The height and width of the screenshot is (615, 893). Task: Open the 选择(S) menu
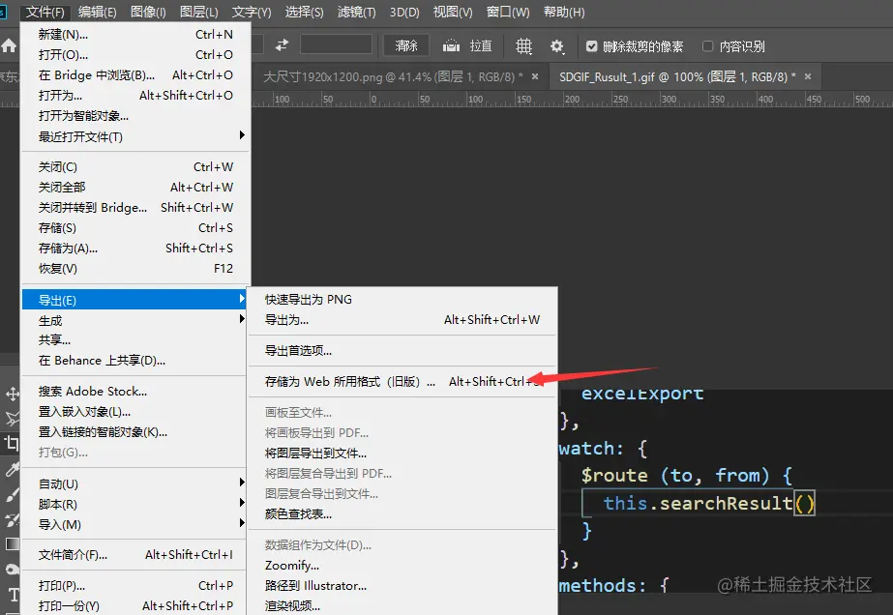pyautogui.click(x=304, y=12)
